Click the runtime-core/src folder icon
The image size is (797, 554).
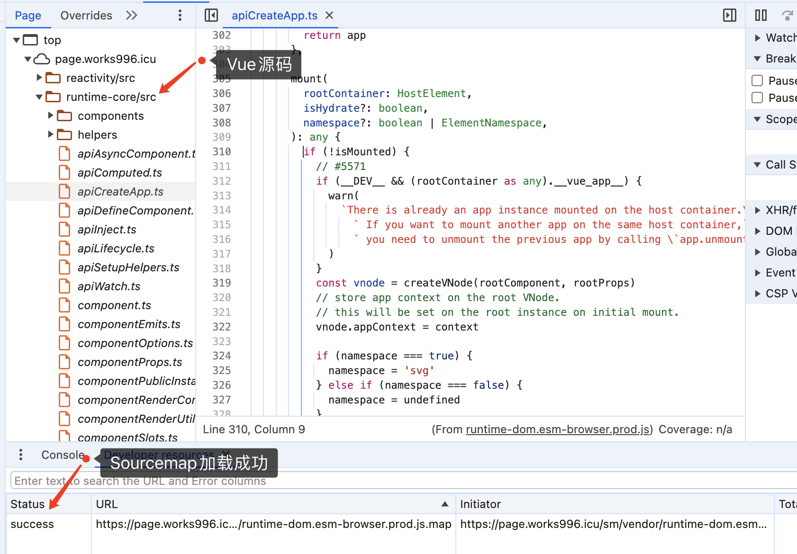[x=53, y=97]
